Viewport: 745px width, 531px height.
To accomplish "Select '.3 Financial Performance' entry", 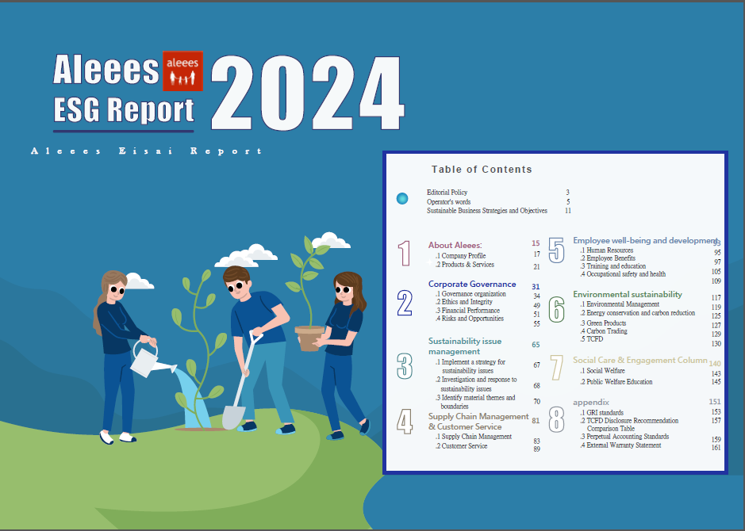I will click(x=468, y=311).
